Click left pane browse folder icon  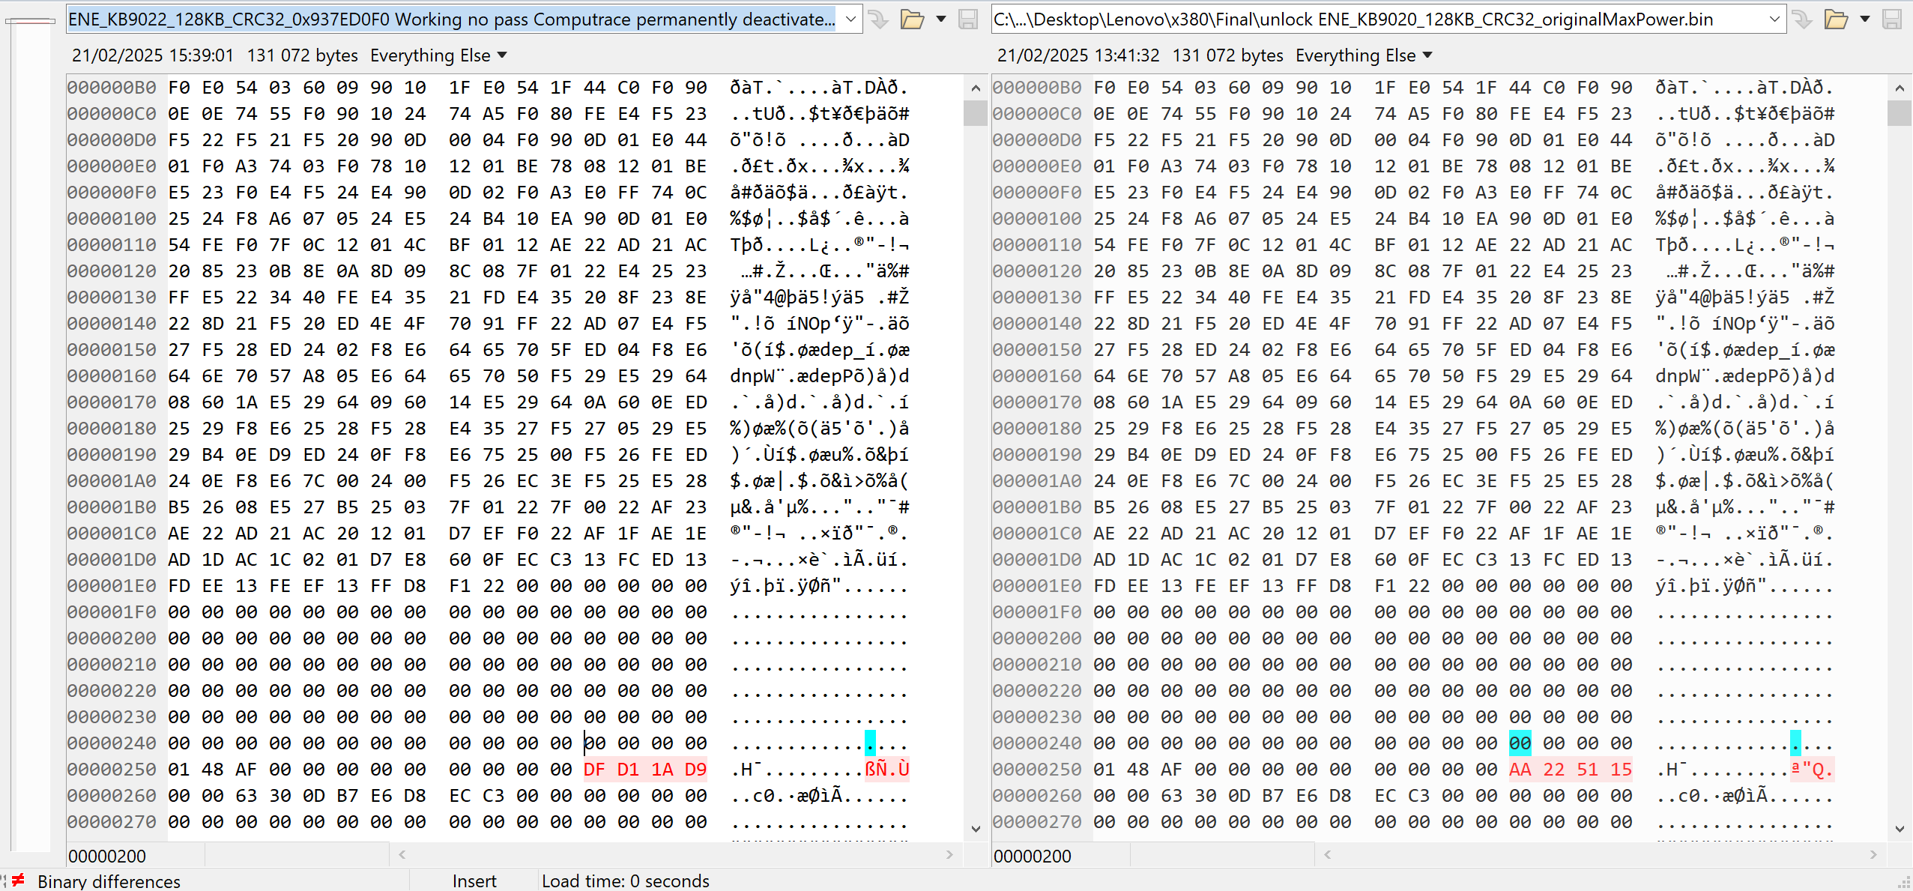(911, 19)
